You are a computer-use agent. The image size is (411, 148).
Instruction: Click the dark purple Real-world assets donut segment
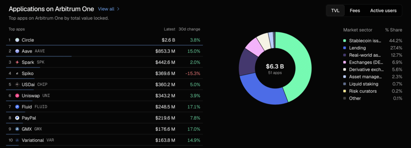point(248,62)
